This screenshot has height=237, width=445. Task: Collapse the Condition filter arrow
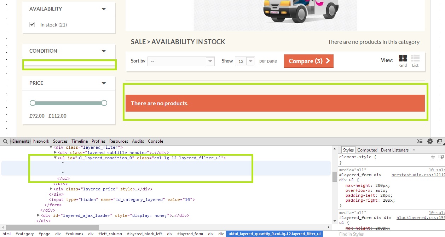coord(104,51)
